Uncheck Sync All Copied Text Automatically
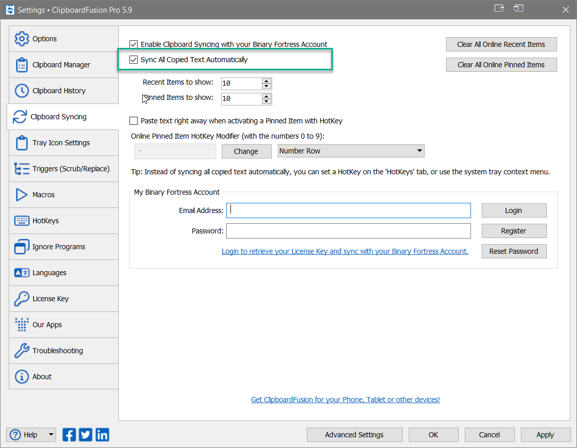This screenshot has height=448, width=577. [134, 60]
